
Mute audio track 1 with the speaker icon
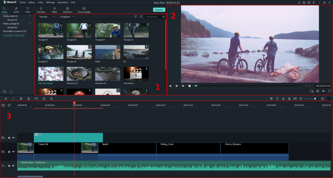13,166
